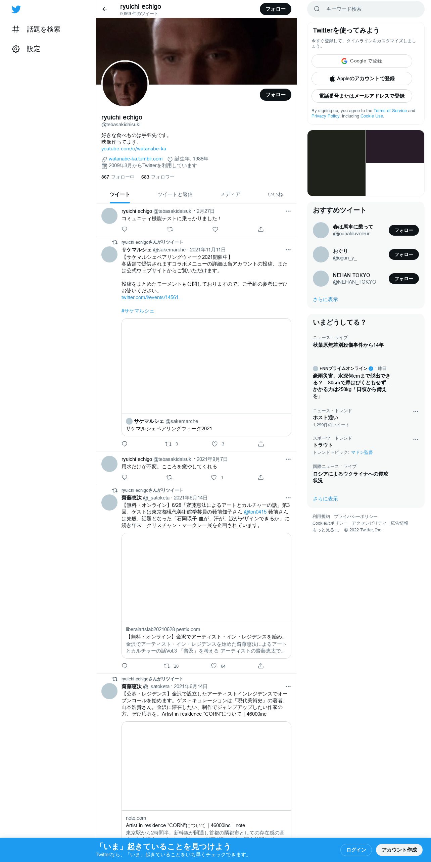This screenshot has width=431, height=862.
Task: Open twitter.com/i/events link in tweet
Action: (152, 297)
